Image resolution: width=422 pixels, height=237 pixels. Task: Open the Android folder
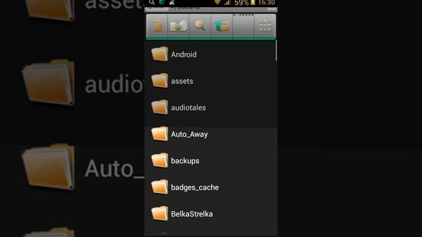(x=211, y=54)
